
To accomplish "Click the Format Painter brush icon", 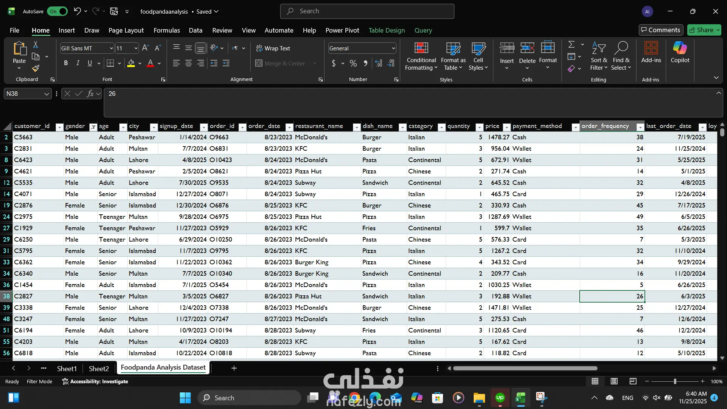I will coord(36,69).
